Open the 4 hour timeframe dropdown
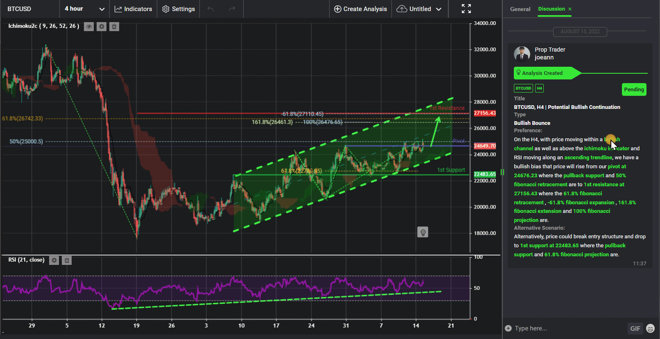The image size is (660, 339). tap(84, 9)
